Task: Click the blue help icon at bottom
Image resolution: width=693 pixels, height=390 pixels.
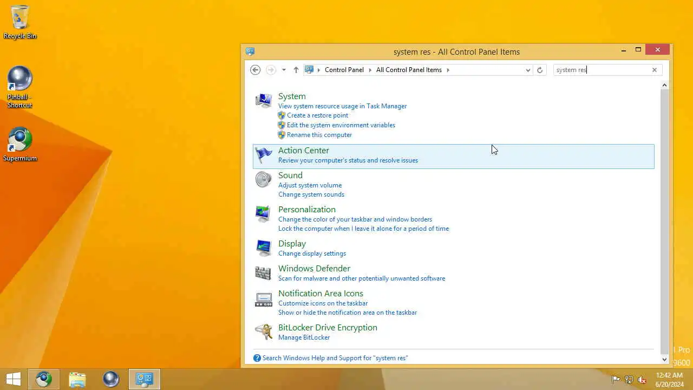Action: tap(257, 358)
